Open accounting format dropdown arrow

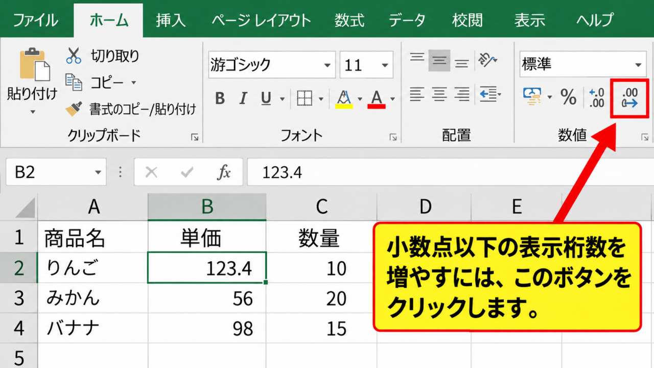point(550,97)
